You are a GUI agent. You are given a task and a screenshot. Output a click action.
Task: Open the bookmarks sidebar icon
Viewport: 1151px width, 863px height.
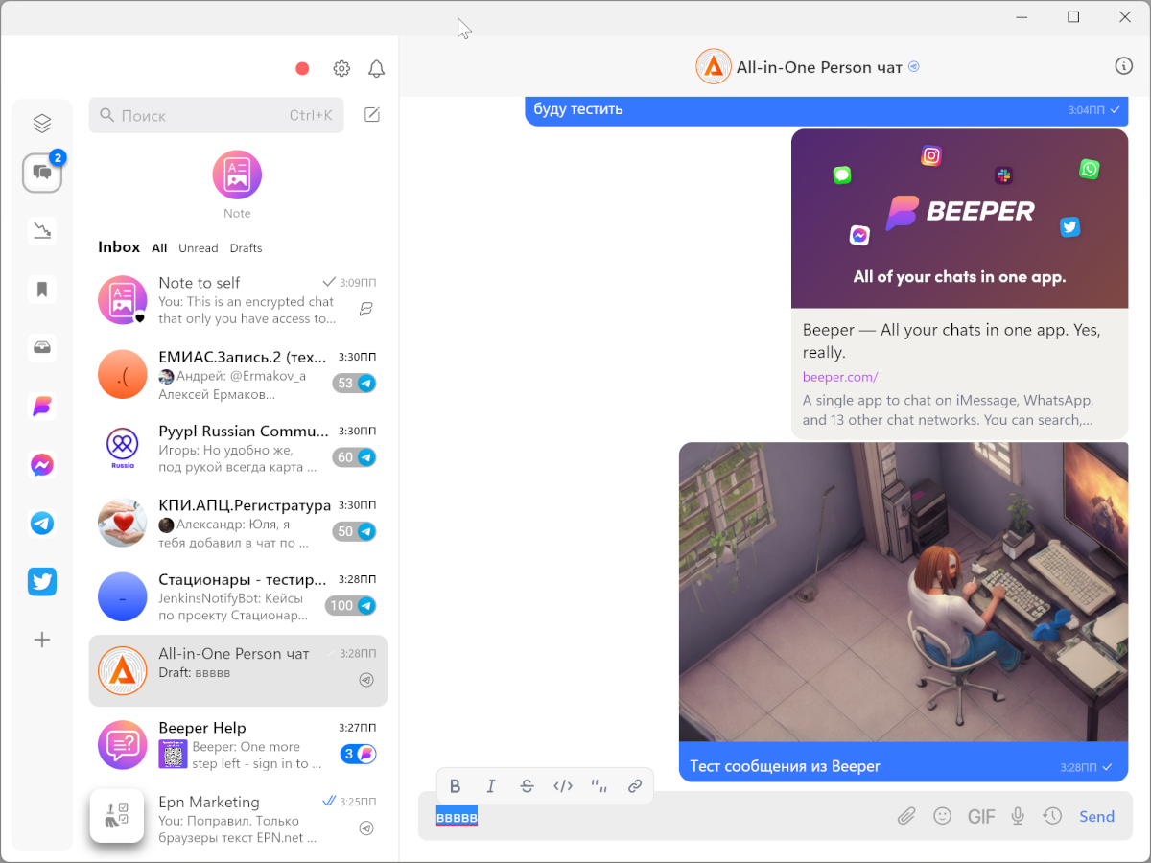tap(42, 290)
